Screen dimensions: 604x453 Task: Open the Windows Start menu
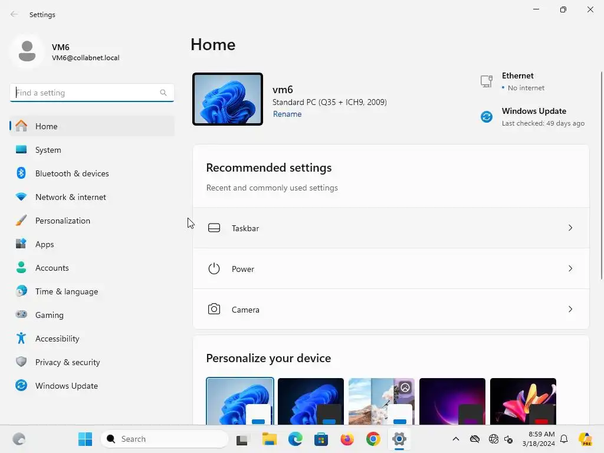pos(85,439)
